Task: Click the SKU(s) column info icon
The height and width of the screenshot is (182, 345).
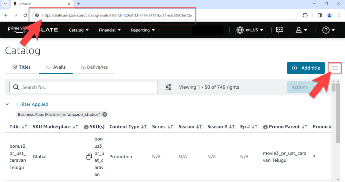Action: [86, 127]
